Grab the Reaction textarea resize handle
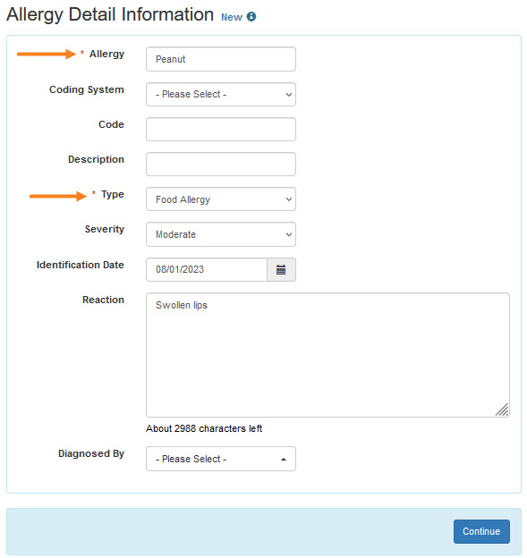The width and height of the screenshot is (527, 558). 503,410
